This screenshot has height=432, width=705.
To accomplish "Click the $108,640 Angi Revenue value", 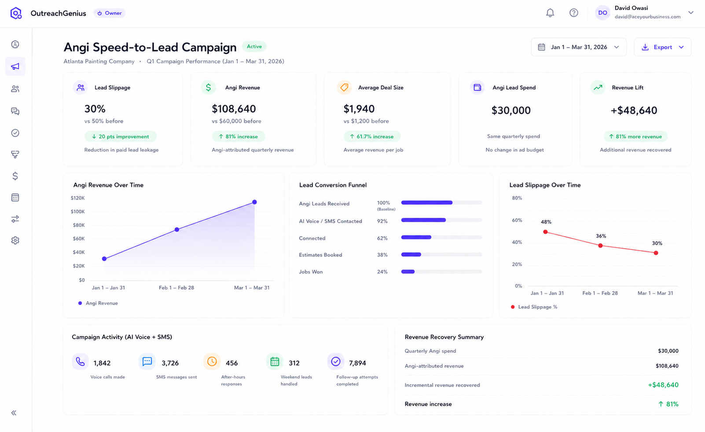I will tap(234, 109).
